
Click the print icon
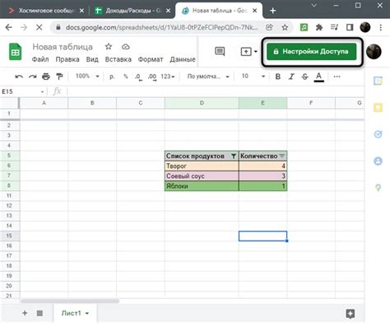(46, 77)
